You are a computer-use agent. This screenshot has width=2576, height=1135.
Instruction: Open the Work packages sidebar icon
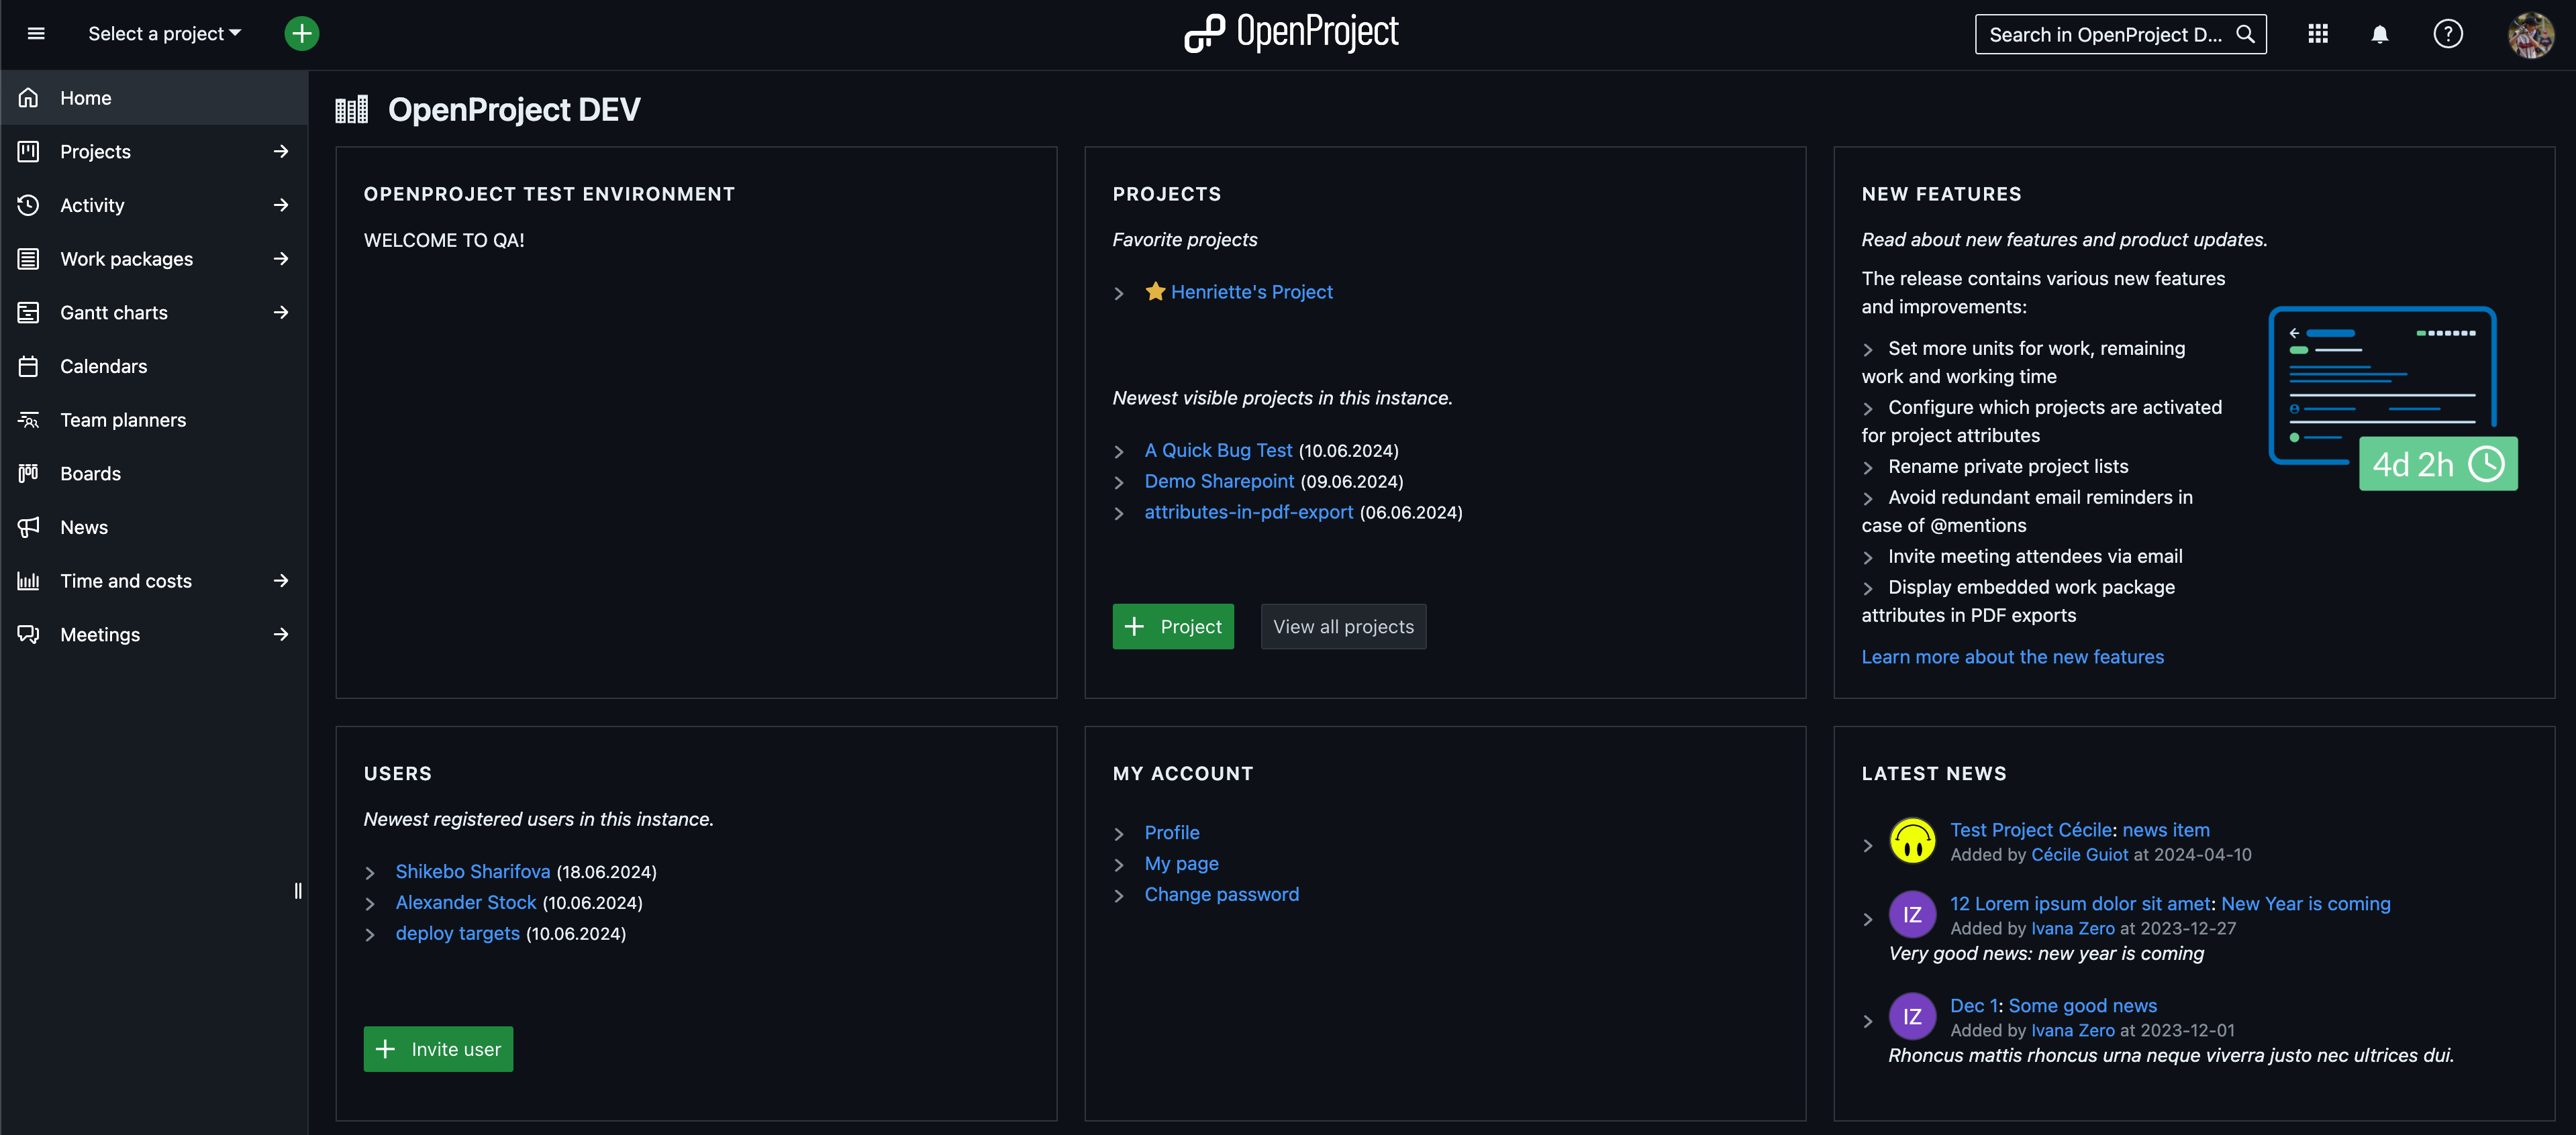point(27,258)
